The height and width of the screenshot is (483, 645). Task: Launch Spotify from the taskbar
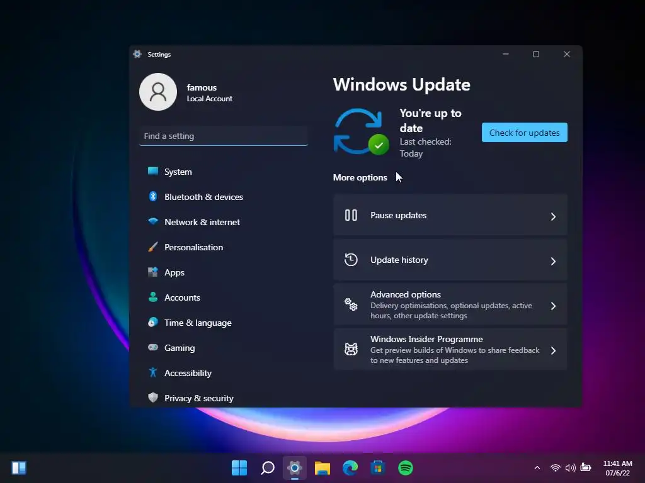(x=406, y=468)
